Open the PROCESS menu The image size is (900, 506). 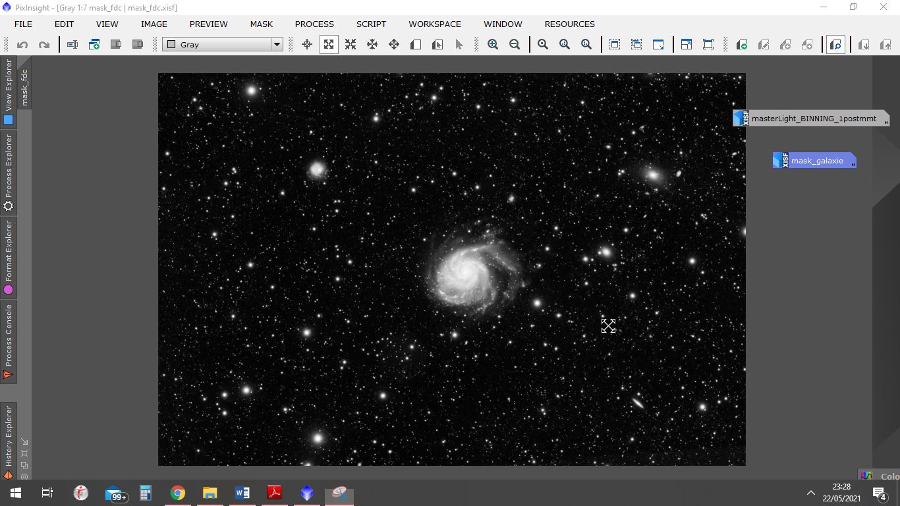coord(314,24)
